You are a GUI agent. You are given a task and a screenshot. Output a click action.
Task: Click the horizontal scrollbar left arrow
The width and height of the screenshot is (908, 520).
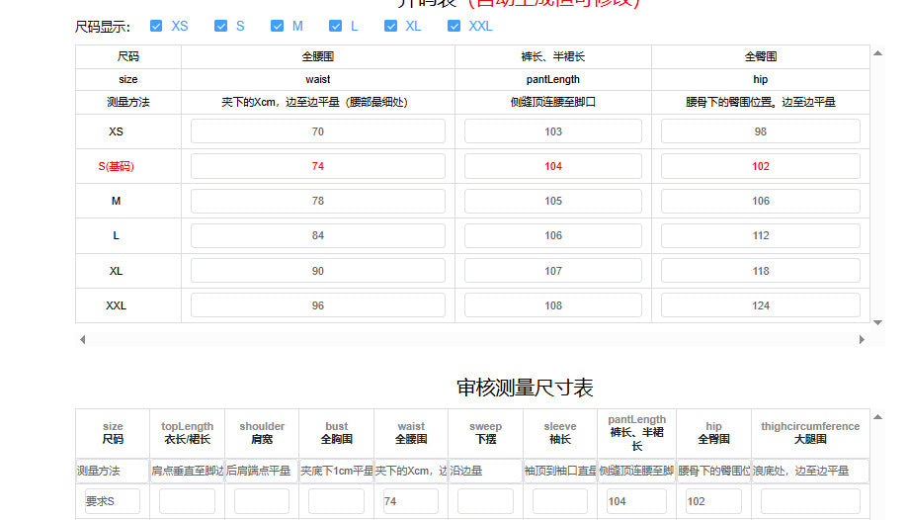(x=82, y=339)
